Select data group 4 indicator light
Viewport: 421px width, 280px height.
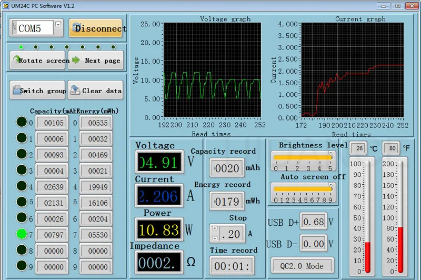22,186
